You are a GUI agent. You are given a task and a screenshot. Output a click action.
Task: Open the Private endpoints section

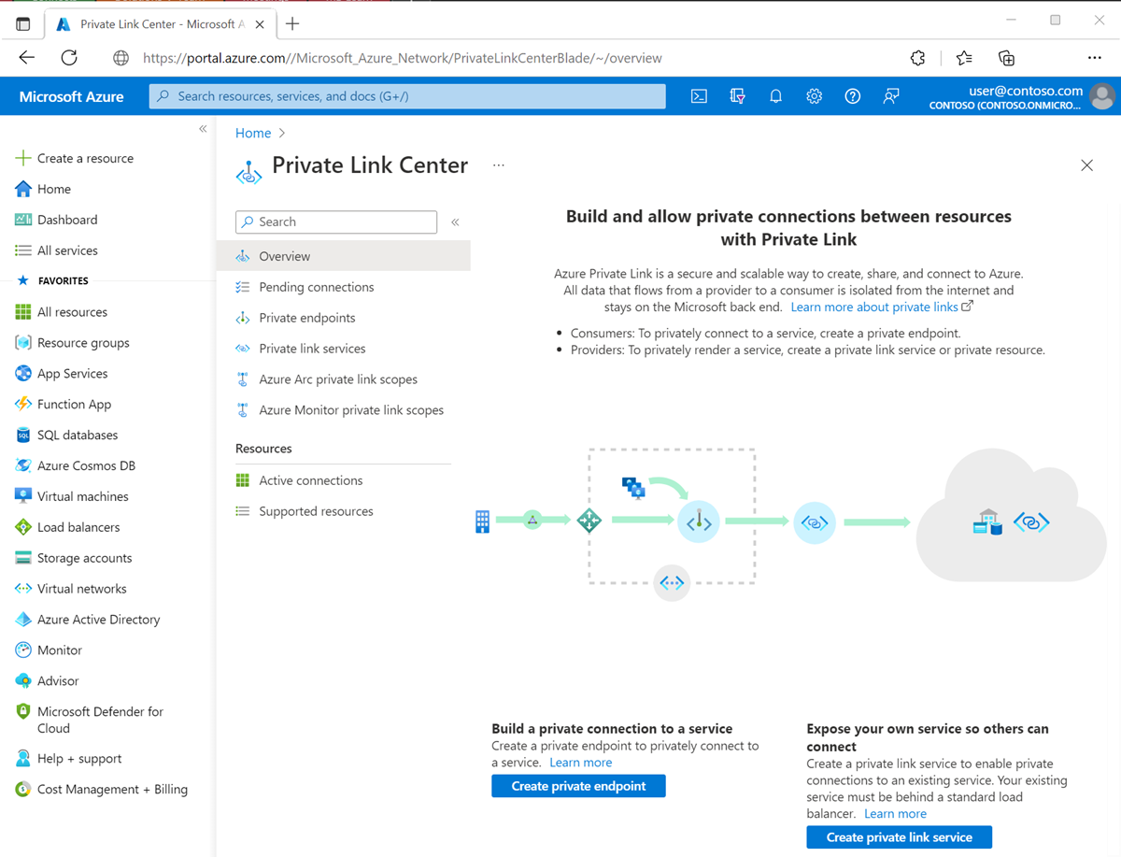coord(308,317)
